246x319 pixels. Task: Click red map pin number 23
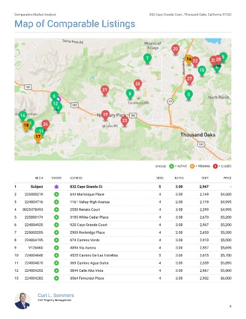coord(124,121)
